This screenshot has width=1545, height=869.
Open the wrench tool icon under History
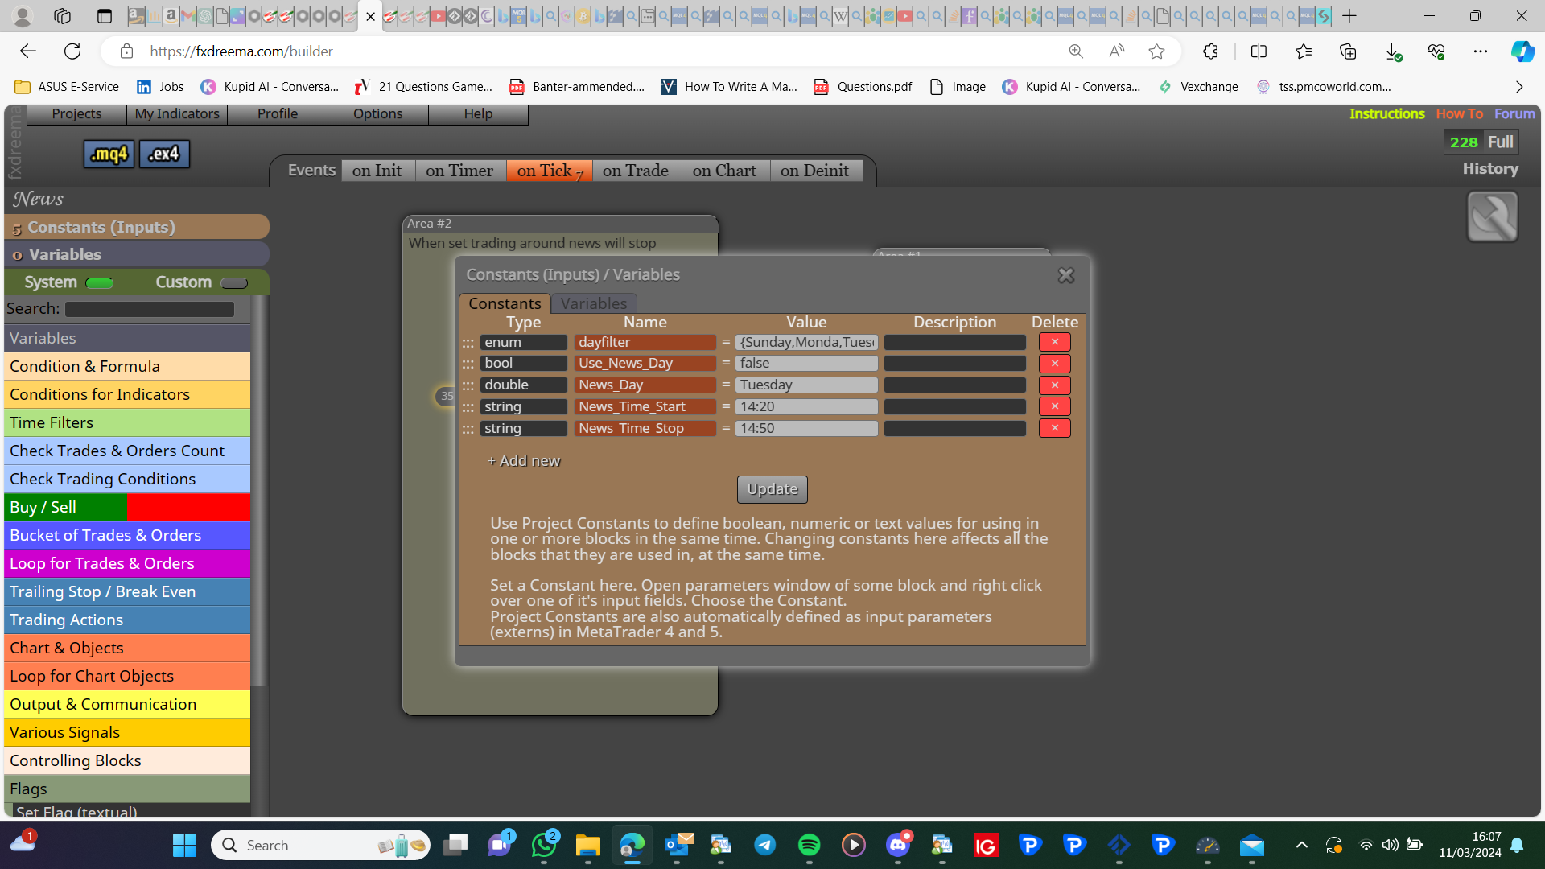point(1492,216)
